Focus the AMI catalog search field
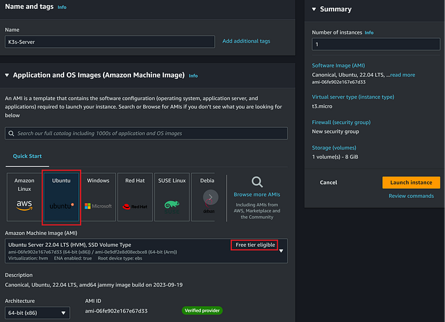 click(146, 133)
